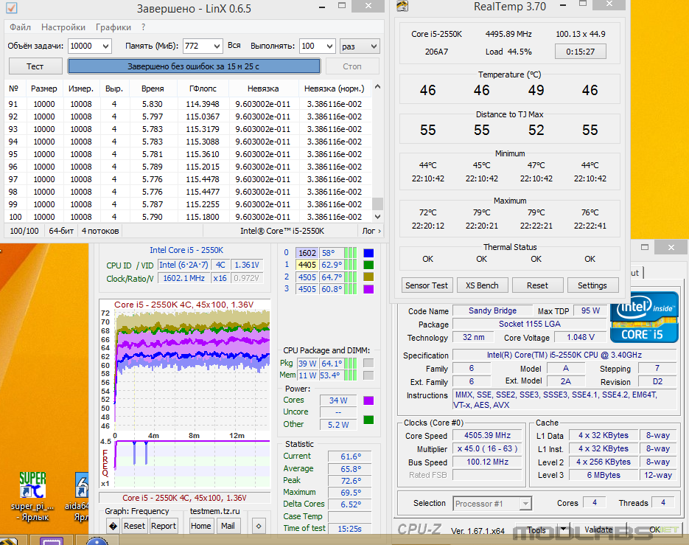Open the Processor #1 selection dropdown
Screen dimensions: 689x545
[x=492, y=503]
